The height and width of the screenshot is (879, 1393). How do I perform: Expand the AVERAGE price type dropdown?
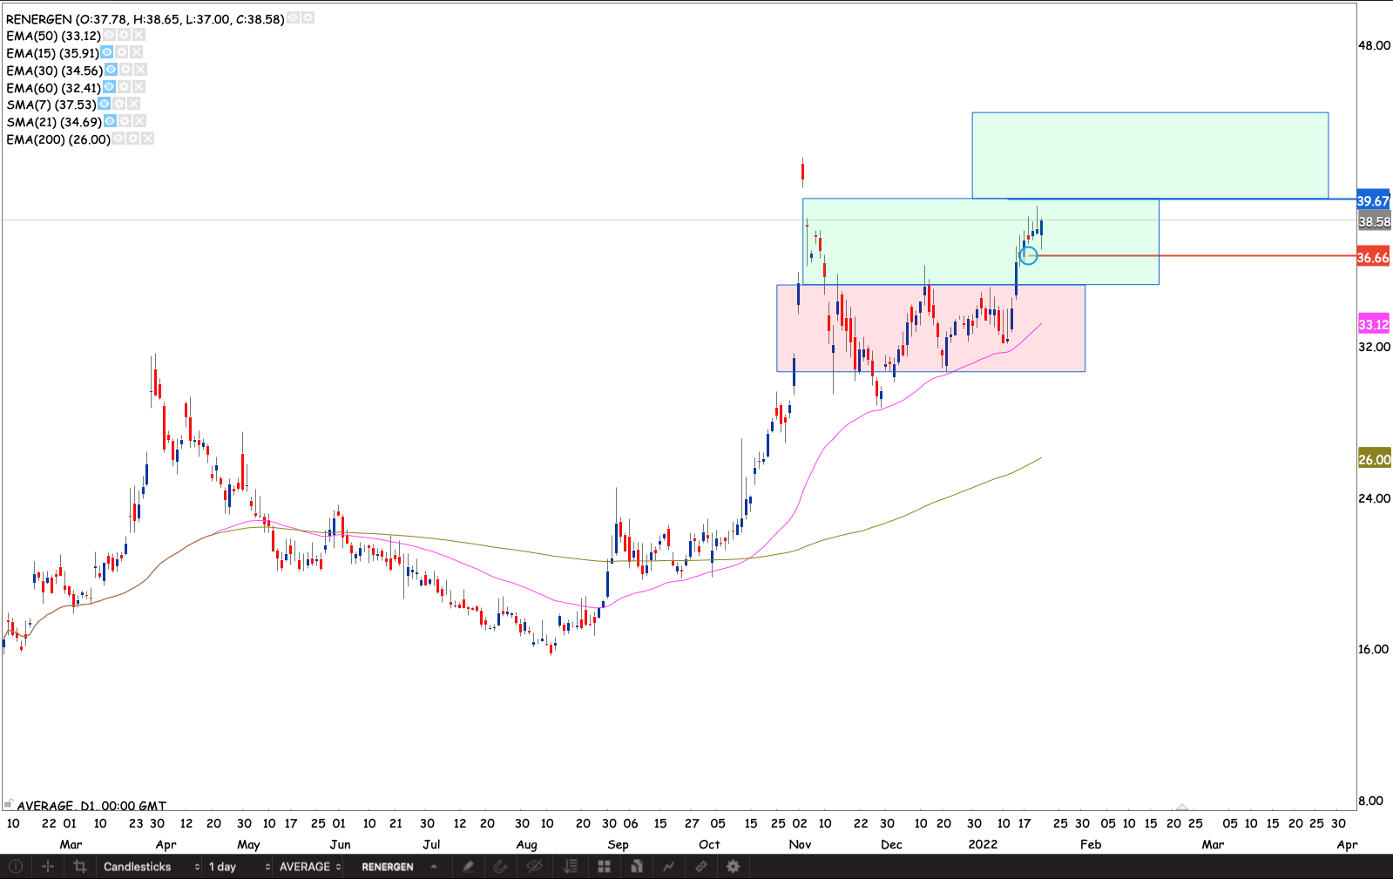pyautogui.click(x=309, y=867)
